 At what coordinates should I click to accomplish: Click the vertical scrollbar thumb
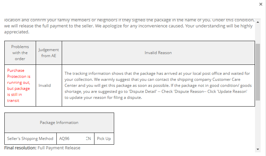click(257, 72)
